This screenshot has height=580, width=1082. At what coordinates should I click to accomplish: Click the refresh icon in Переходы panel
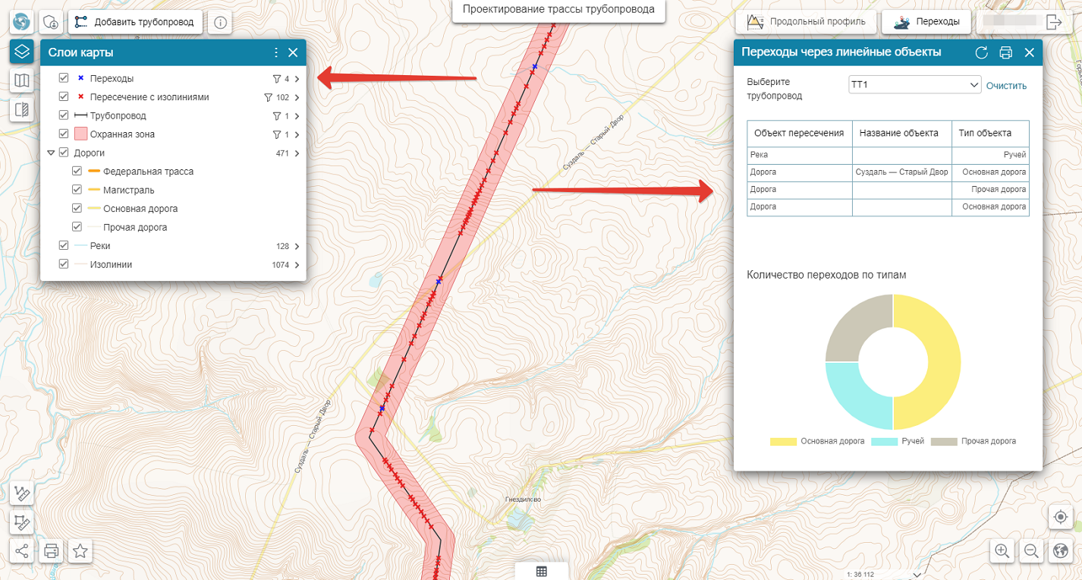click(981, 52)
